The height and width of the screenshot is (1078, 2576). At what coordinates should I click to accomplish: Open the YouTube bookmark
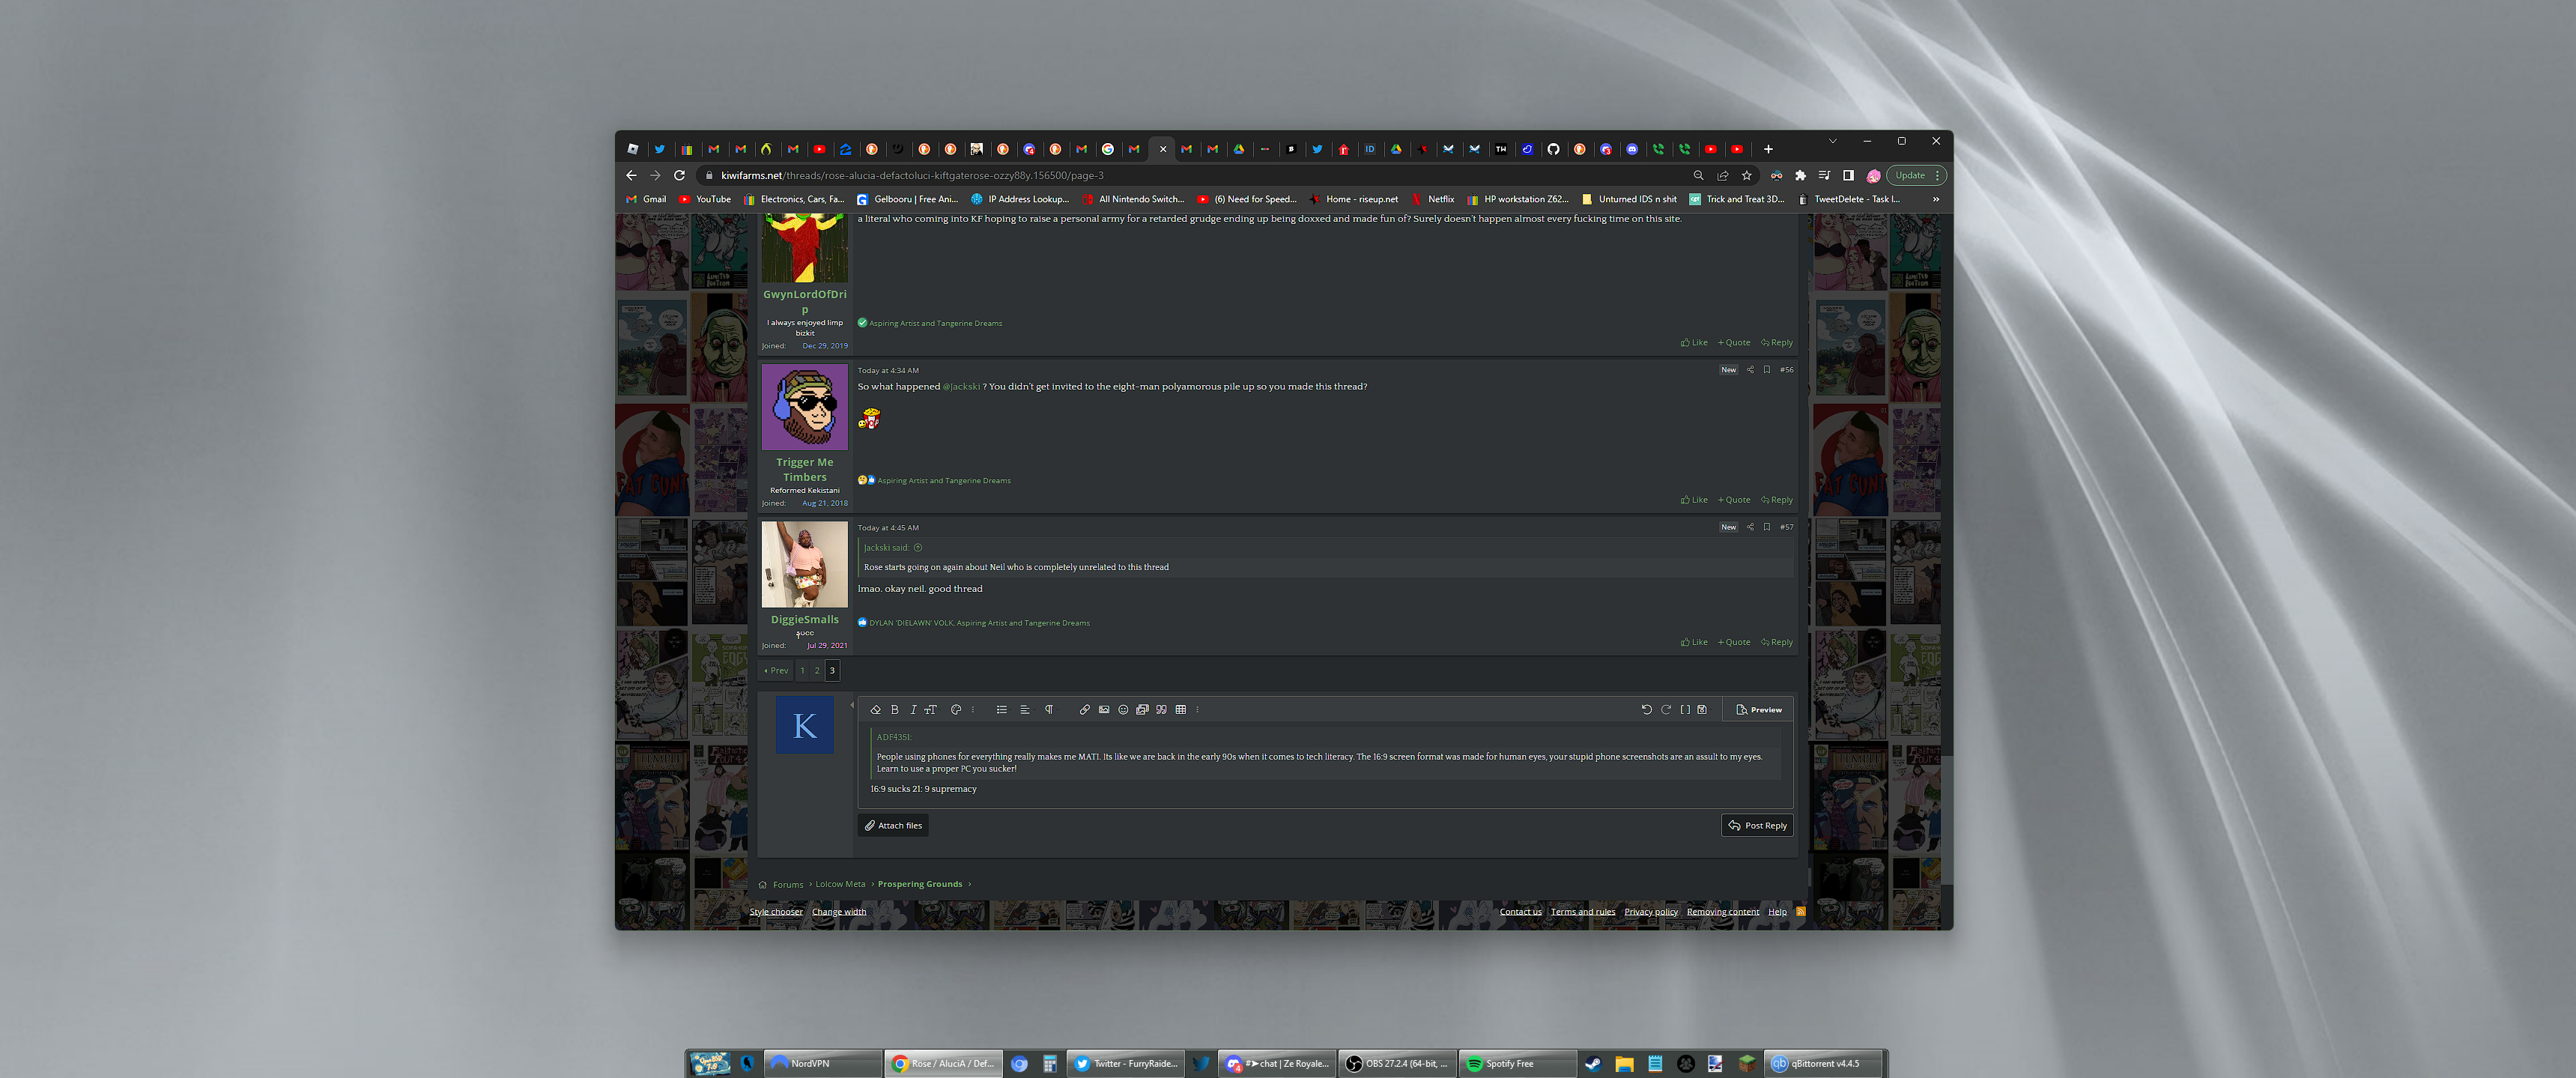click(705, 200)
